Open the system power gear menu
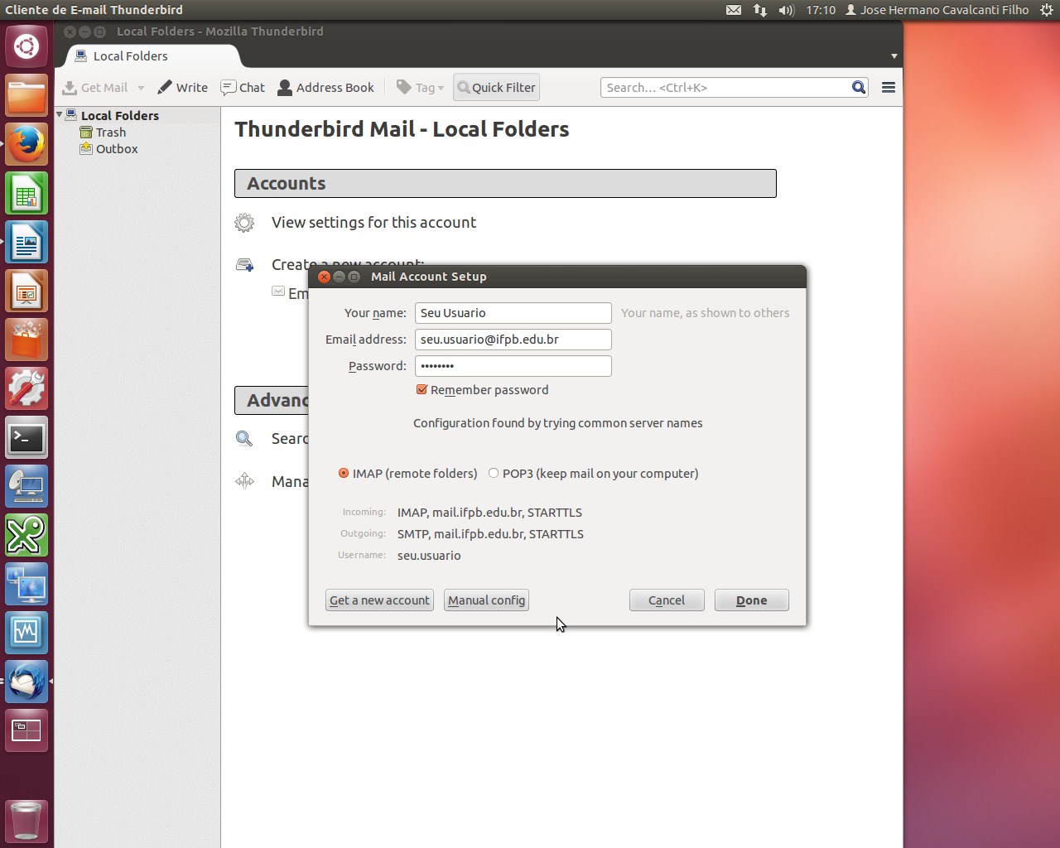 click(x=1046, y=10)
